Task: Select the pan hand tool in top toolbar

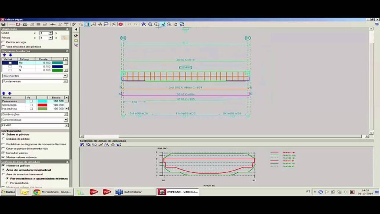Action: click(176, 24)
